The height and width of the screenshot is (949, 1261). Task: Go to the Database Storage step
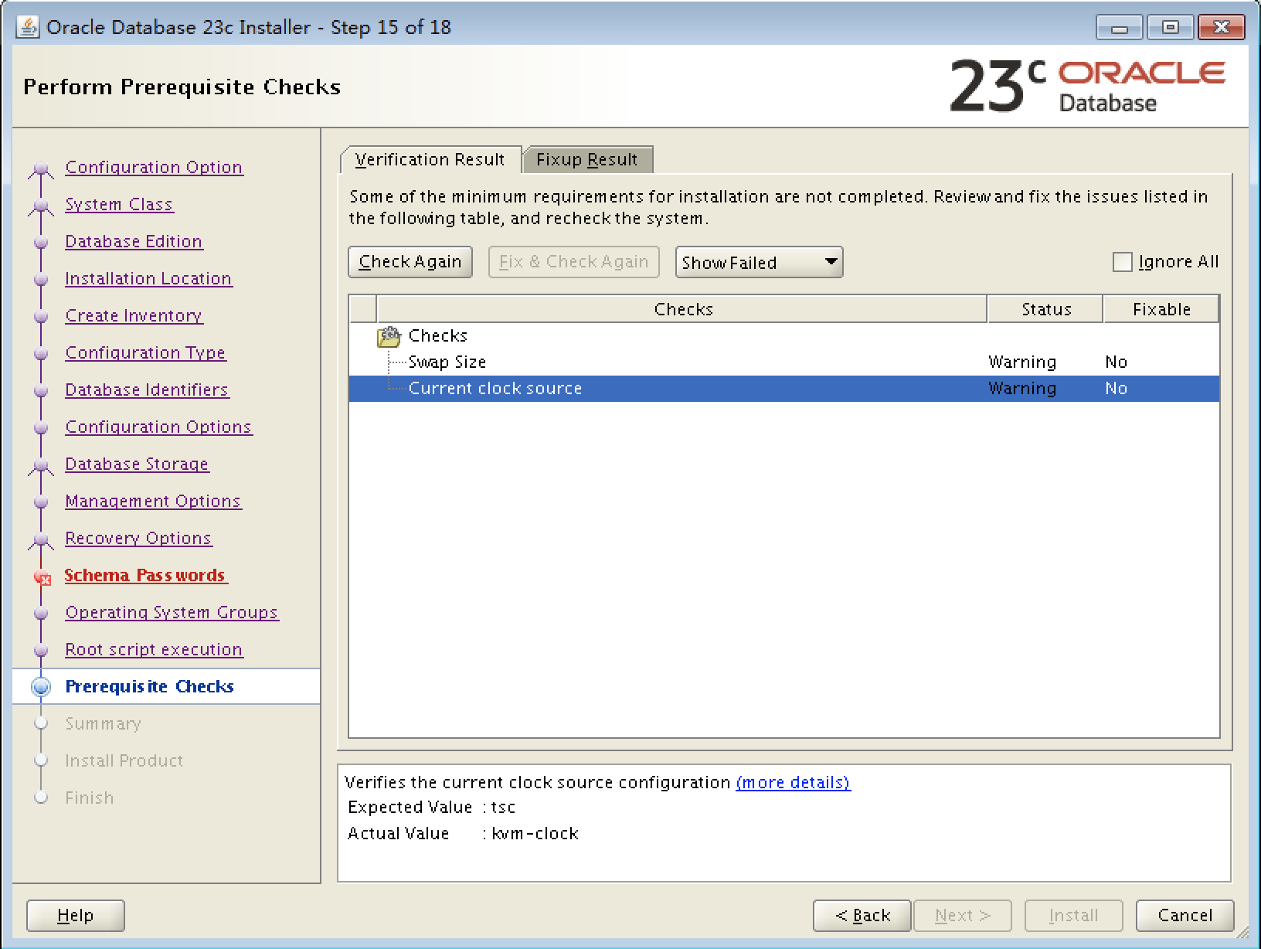[137, 464]
